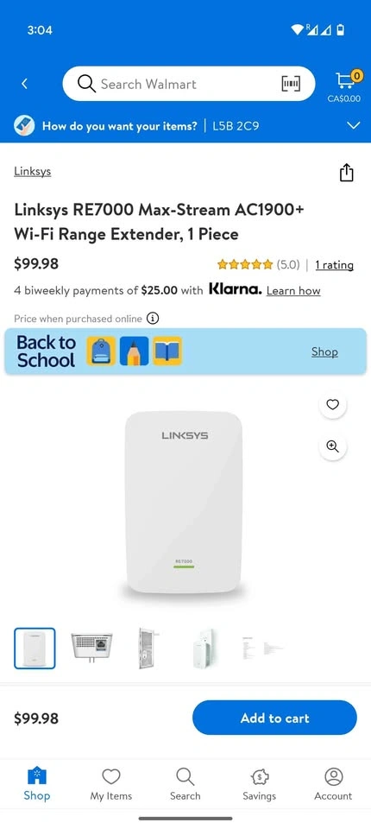Image resolution: width=371 pixels, height=829 pixels.
Task: Open the Linksys brand link
Action: coord(32,171)
